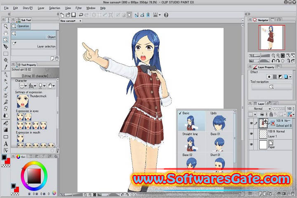Select the Basic hairstyle option
Image resolution: width=297 pixels, height=198 pixels.
[x=191, y=121]
